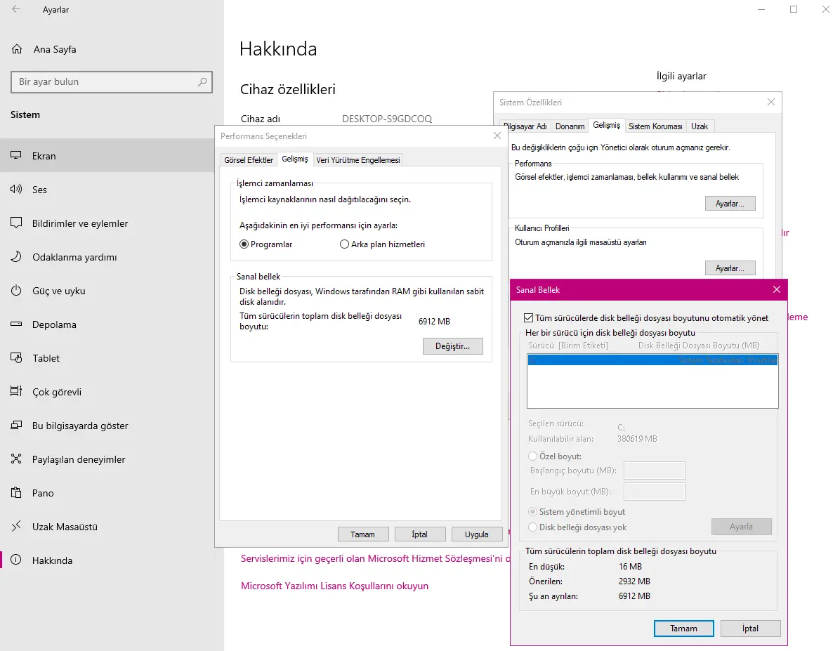Click the Değiştir... button
The width and height of the screenshot is (840, 651).
[x=453, y=346]
